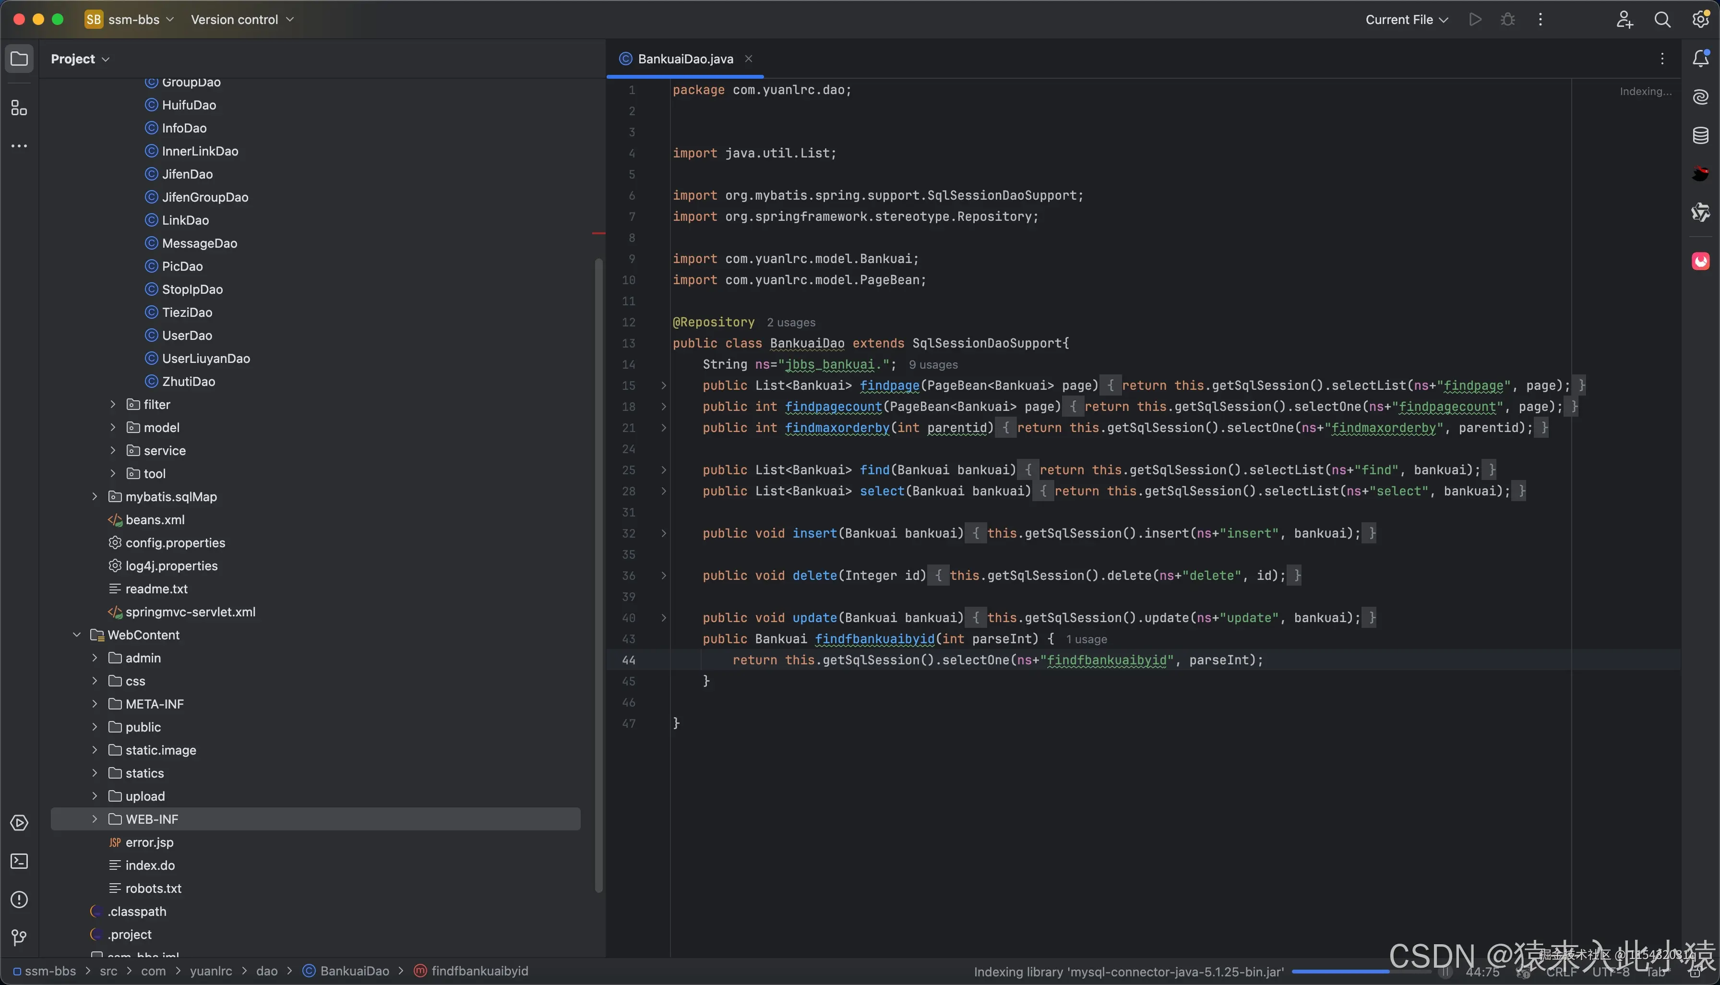The image size is (1720, 985).
Task: Click the Search Everywhere magnifier icon
Action: [x=1662, y=20]
